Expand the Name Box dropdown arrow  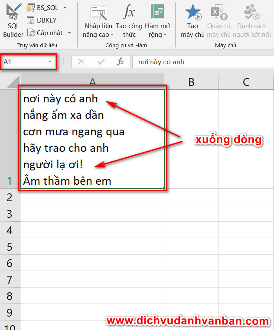(50, 62)
